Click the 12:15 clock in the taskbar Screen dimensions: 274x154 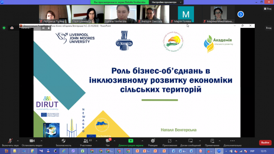[x=264, y=151]
